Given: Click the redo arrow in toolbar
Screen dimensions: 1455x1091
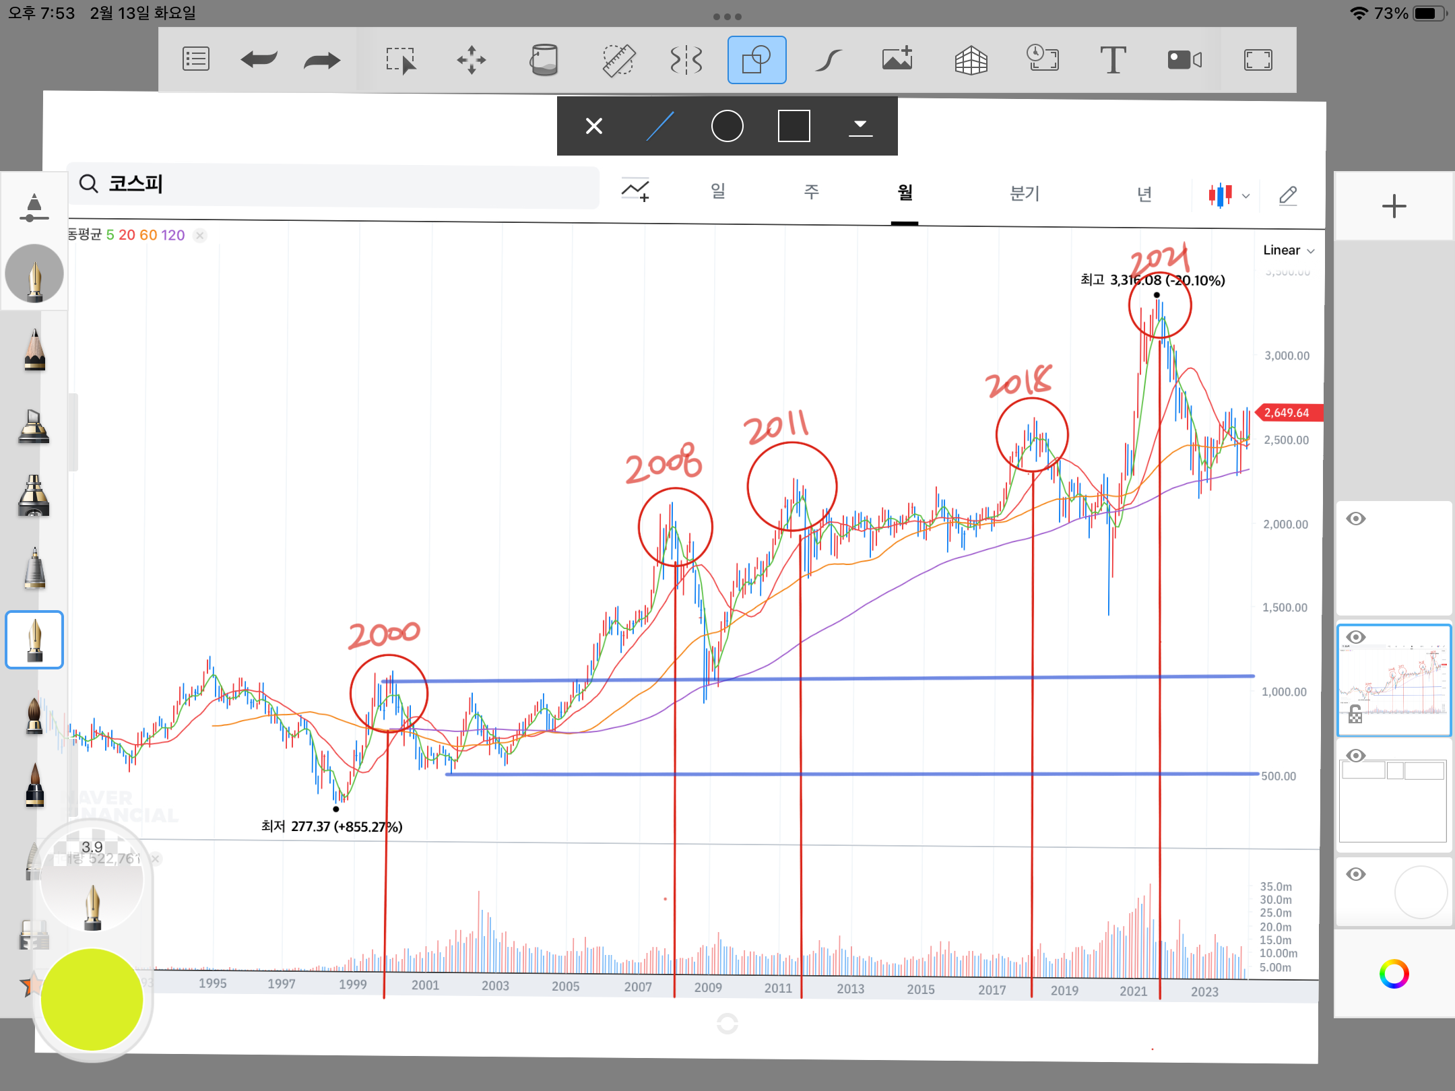Looking at the screenshot, I should pyautogui.click(x=322, y=60).
